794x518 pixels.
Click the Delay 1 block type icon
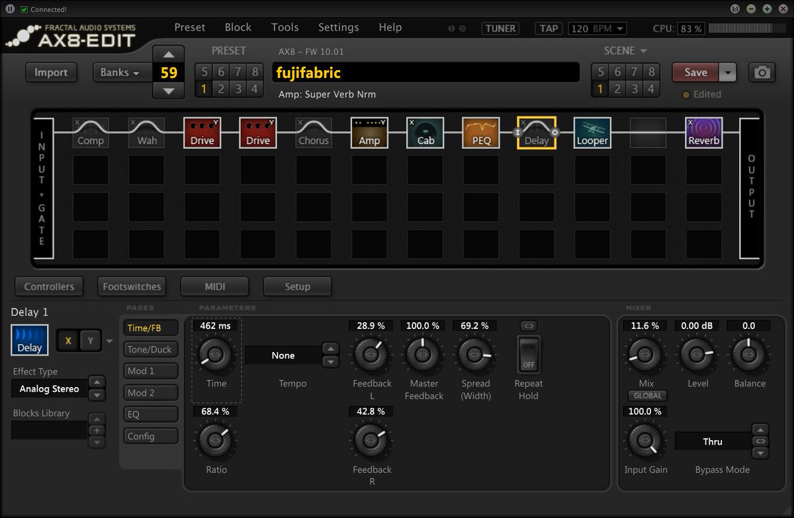pyautogui.click(x=30, y=340)
